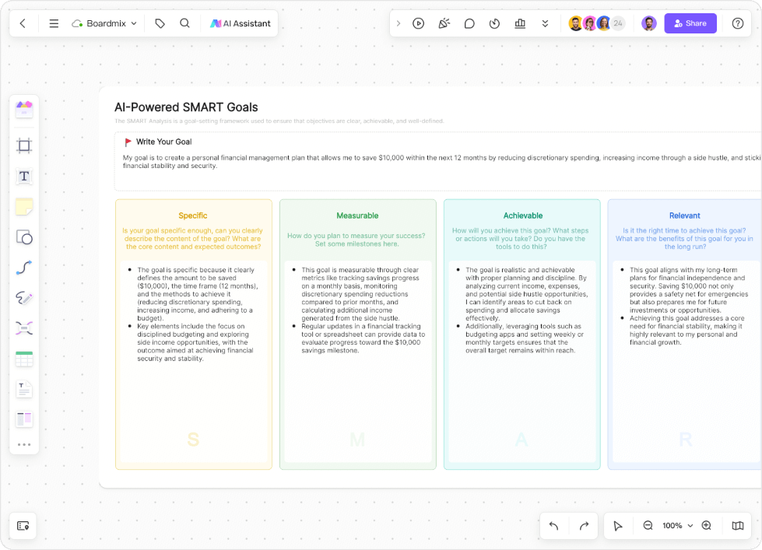Click the Write Your Goal heading

[163, 142]
